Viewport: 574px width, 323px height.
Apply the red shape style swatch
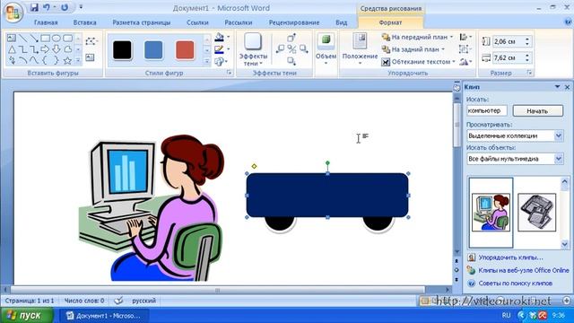click(x=185, y=50)
